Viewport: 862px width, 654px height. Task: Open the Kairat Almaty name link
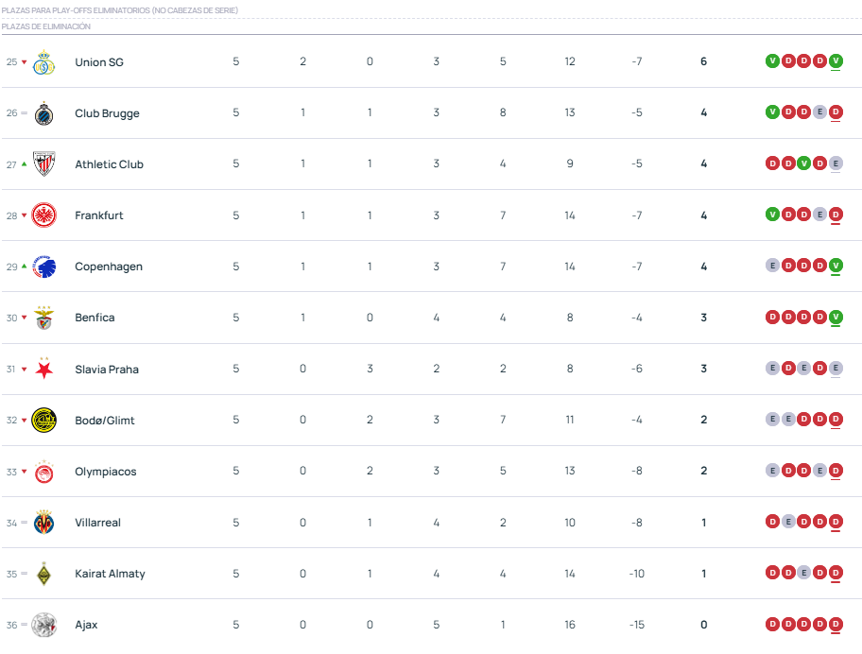(110, 574)
